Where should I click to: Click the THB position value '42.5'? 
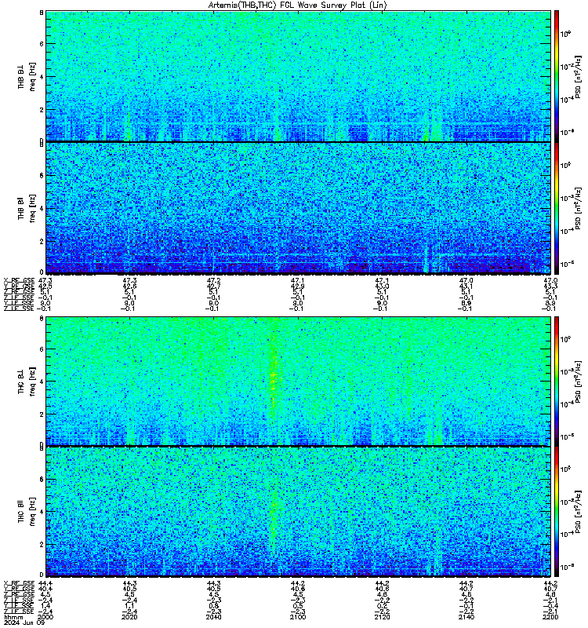click(45, 287)
